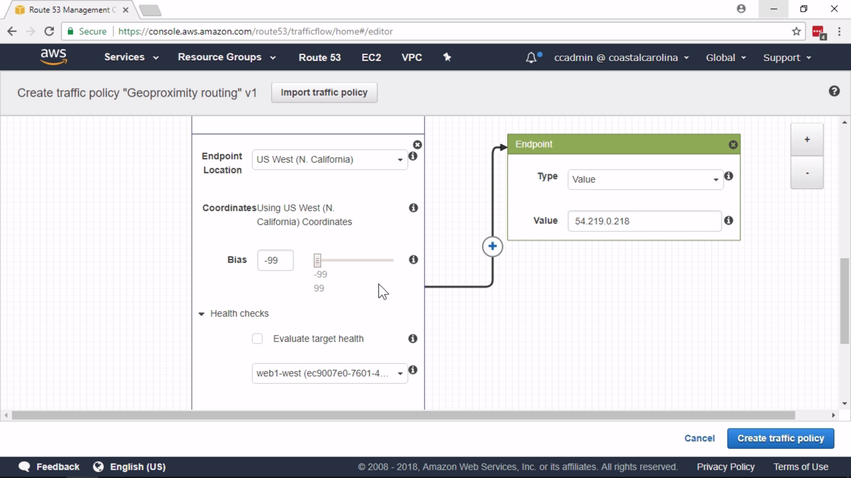Click Import traffic policy button
This screenshot has width=851, height=478.
click(324, 93)
